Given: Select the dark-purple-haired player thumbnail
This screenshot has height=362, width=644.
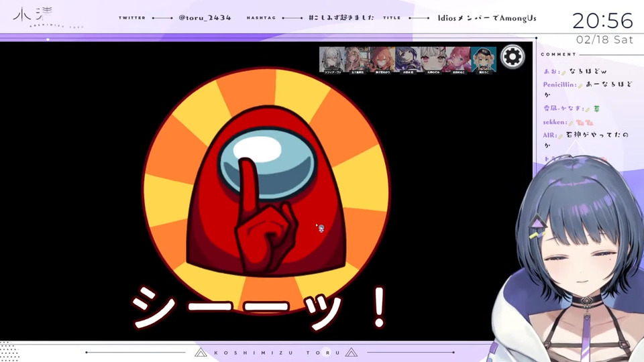Looking at the screenshot, I should tap(408, 60).
